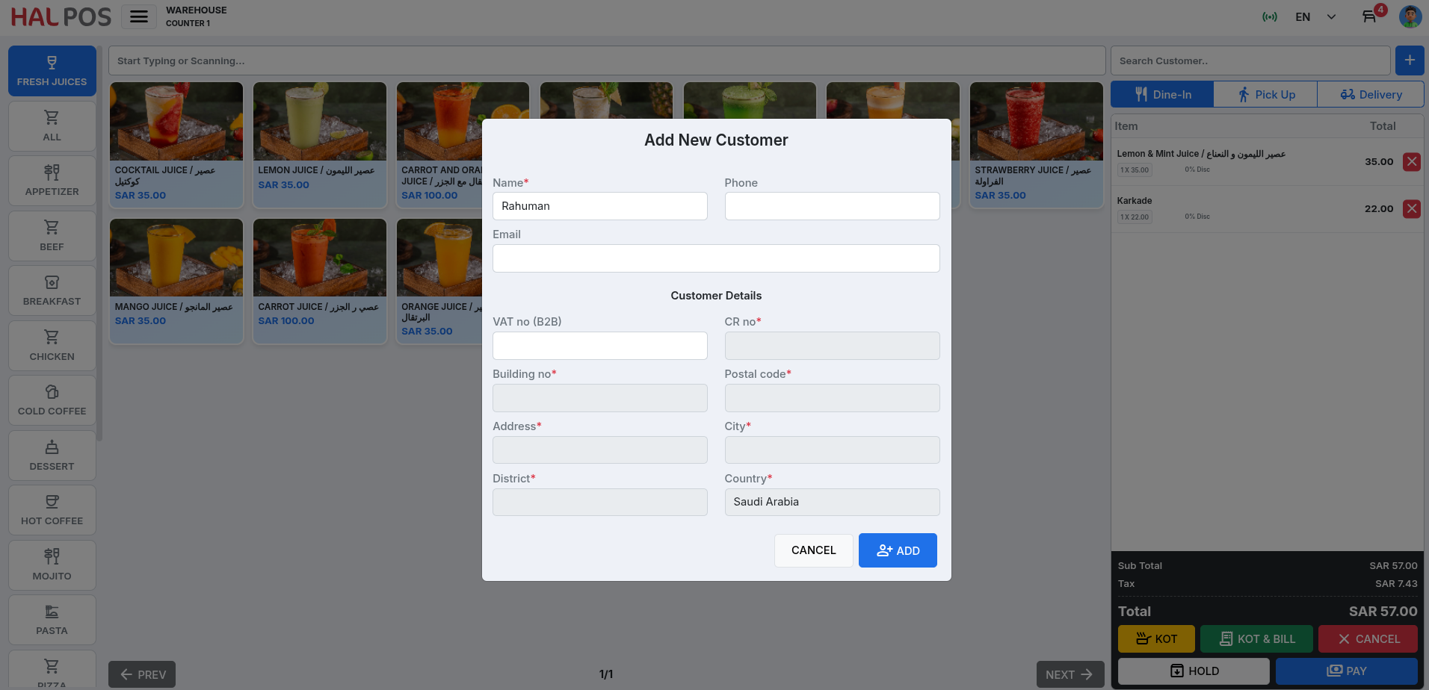Delete the Karkade order line
This screenshot has height=690, width=1429.
1411,209
